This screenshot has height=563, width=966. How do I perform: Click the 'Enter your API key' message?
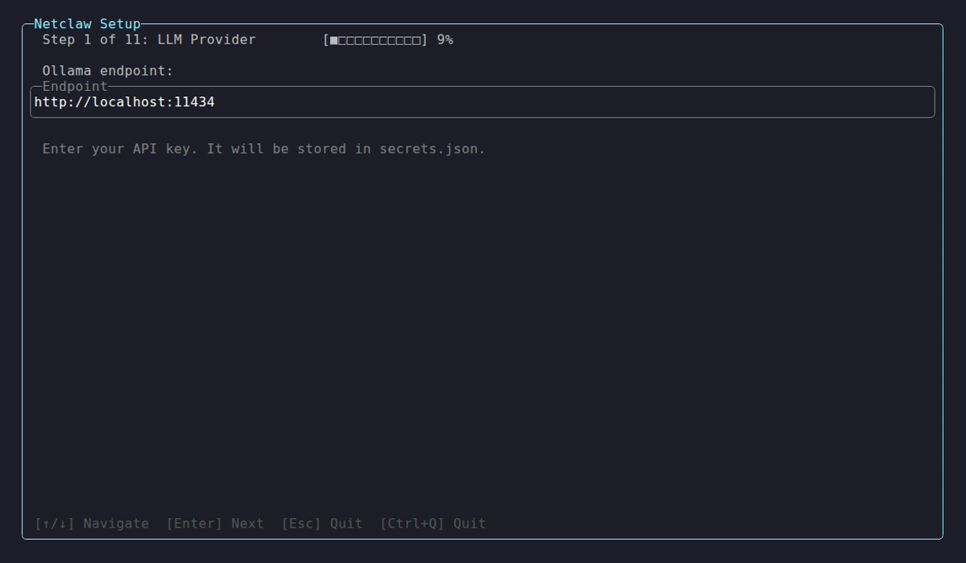pyautogui.click(x=264, y=149)
